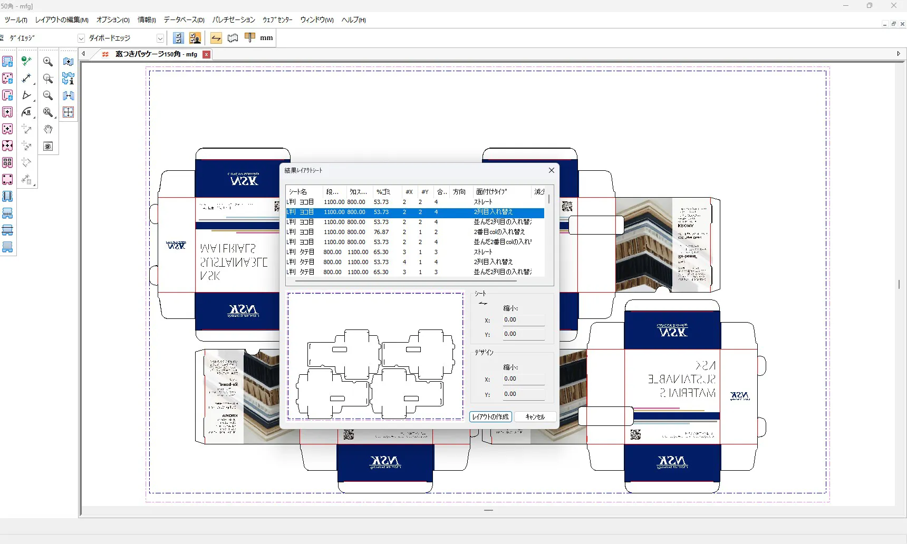Image resolution: width=907 pixels, height=544 pixels.
Task: Activate the hand pan tool
Action: (x=48, y=129)
